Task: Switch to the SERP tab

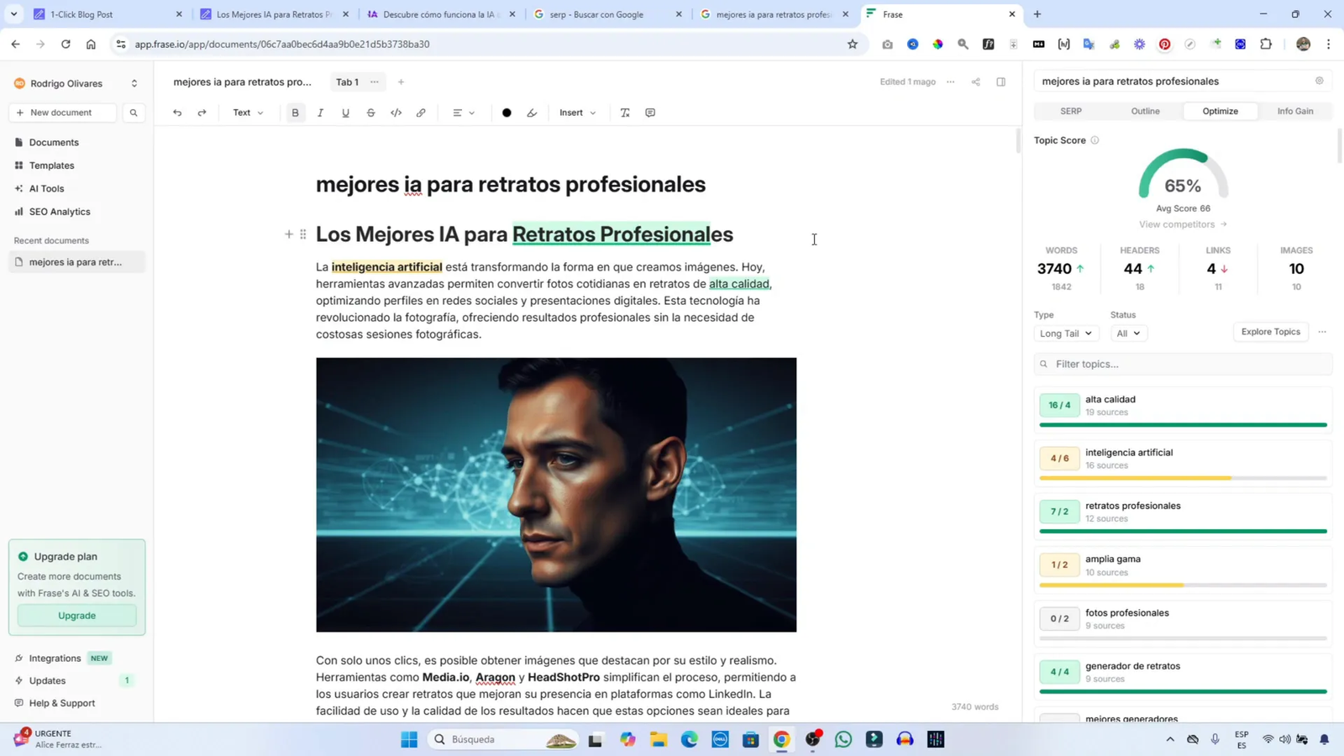Action: [1070, 110]
